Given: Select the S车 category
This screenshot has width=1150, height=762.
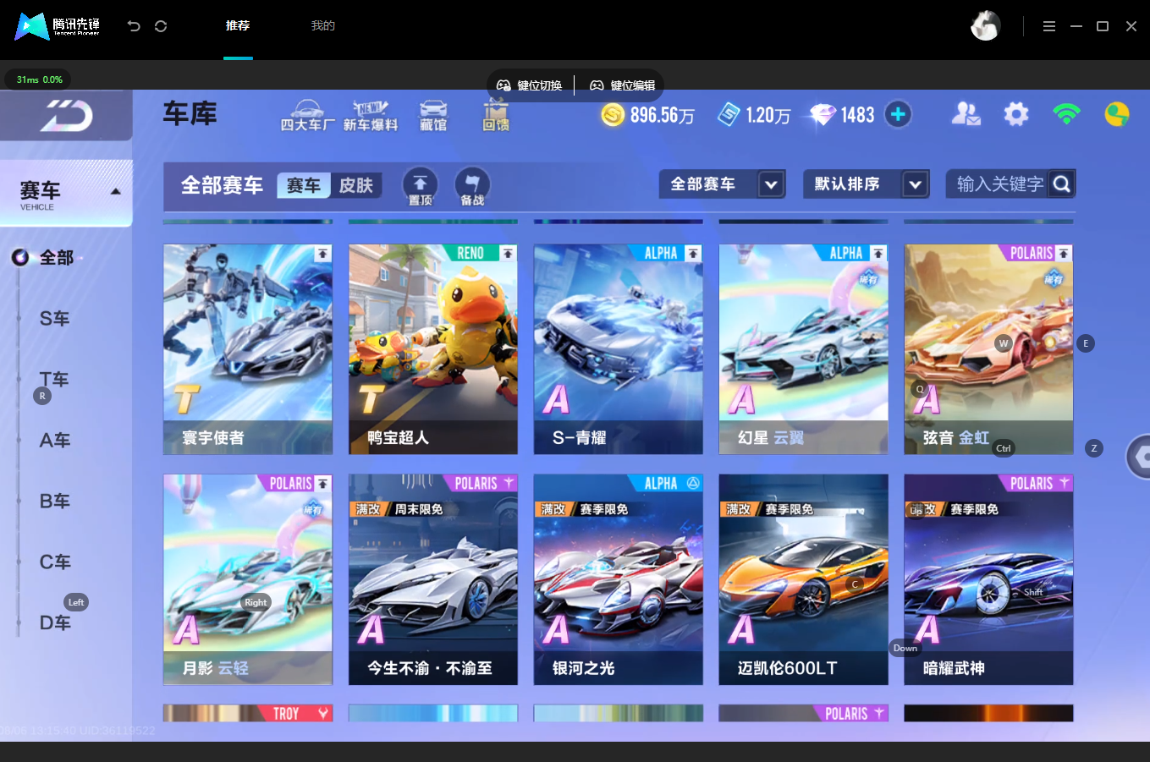Looking at the screenshot, I should tap(55, 318).
